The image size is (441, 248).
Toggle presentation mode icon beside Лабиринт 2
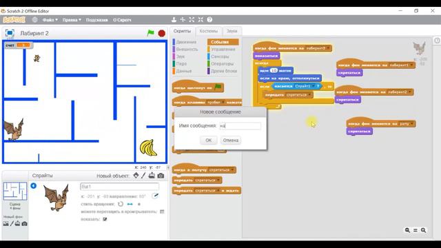(x=10, y=33)
